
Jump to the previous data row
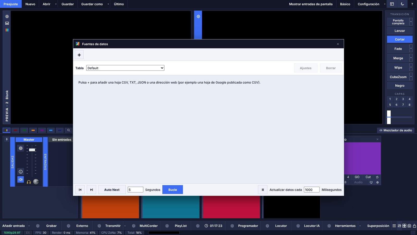pyautogui.click(x=80, y=190)
